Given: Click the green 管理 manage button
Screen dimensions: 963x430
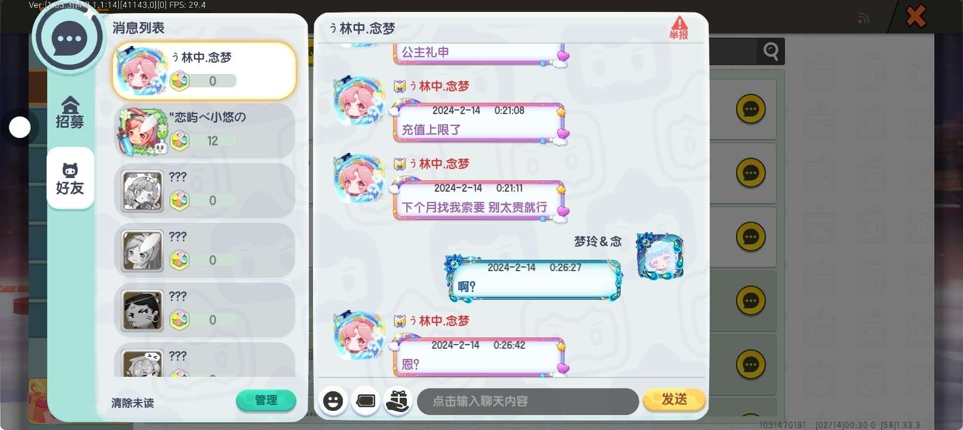Looking at the screenshot, I should point(266,400).
